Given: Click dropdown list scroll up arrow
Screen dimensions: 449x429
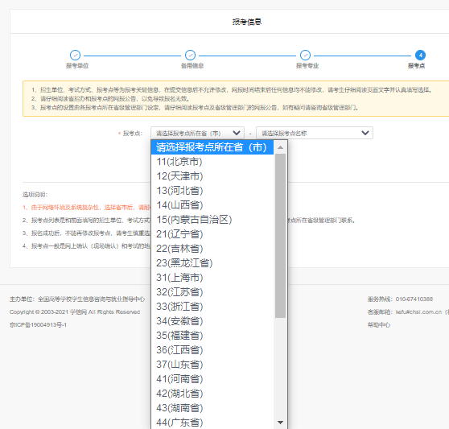Looking at the screenshot, I should pos(280,147).
